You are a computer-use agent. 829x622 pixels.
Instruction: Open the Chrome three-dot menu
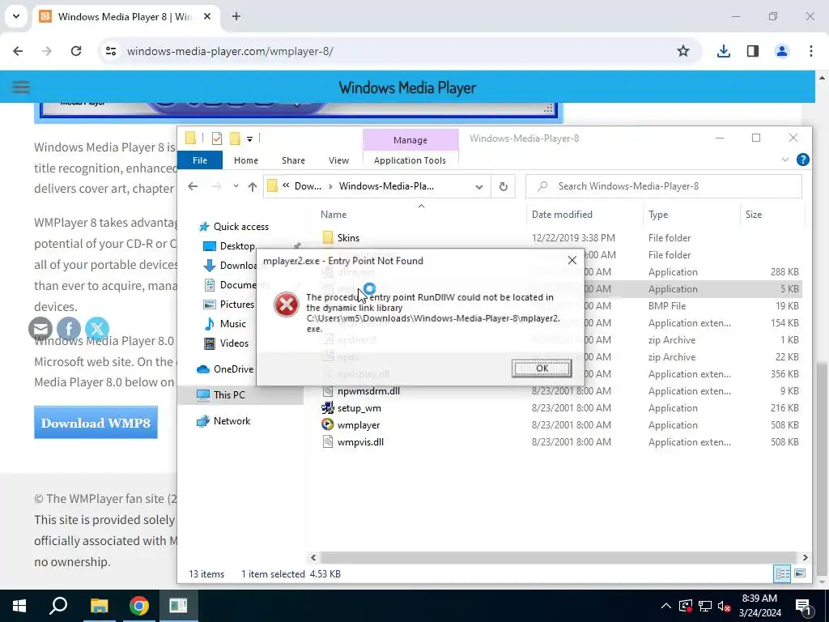(811, 51)
